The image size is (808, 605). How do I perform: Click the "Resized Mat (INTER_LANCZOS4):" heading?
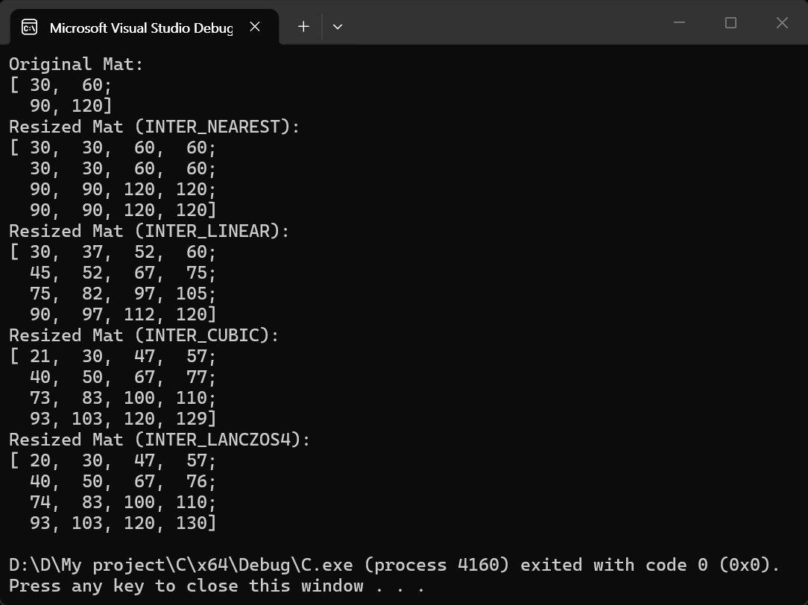pos(160,440)
